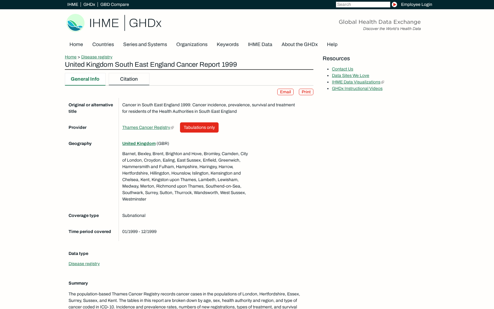Click the red Tabulations only button
This screenshot has width=494, height=309.
(x=199, y=128)
